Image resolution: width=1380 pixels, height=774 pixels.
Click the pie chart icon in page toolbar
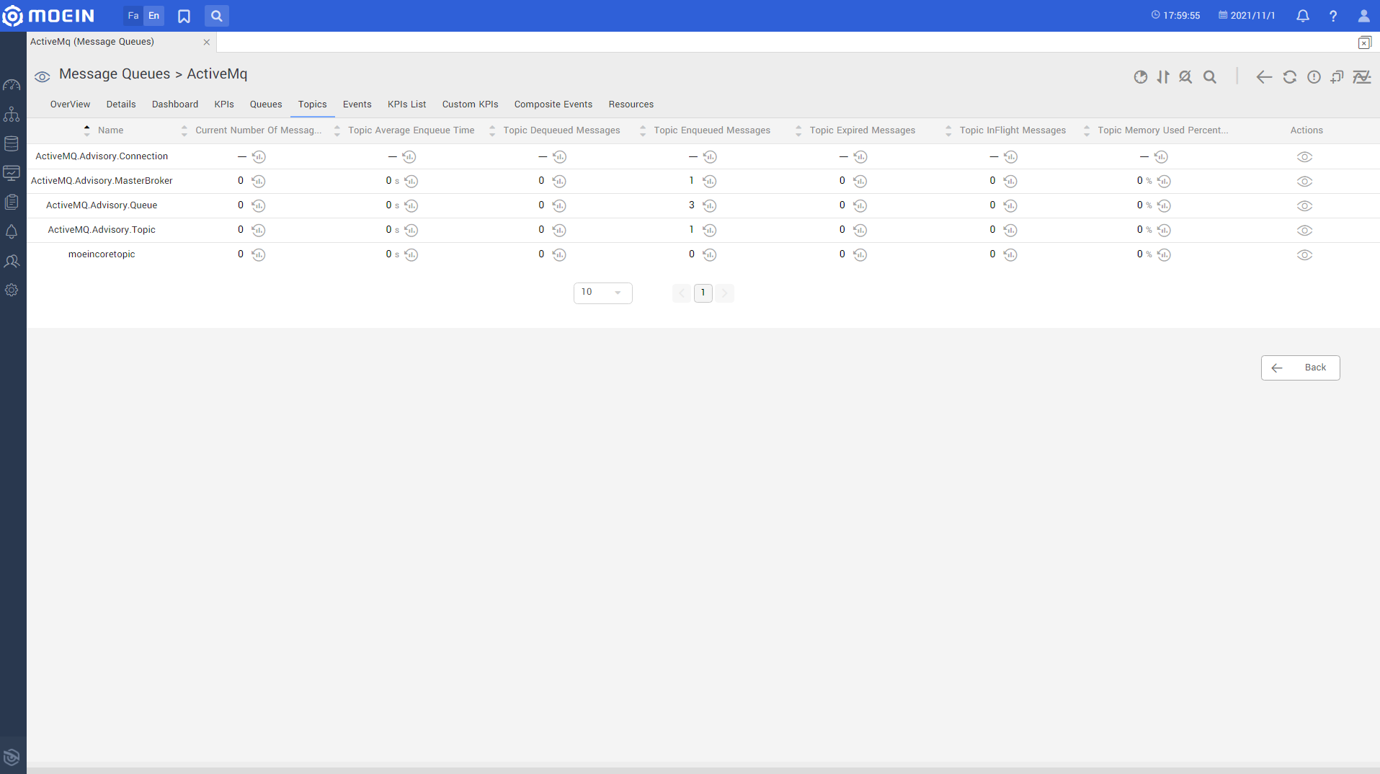coord(1140,77)
